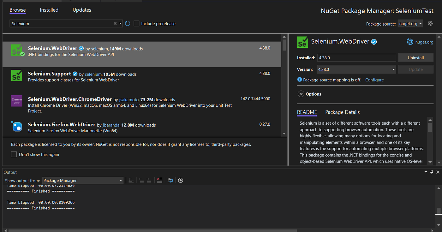Click the clock icon in Output toolbar
This screenshot has height=232, width=442.
point(181,180)
